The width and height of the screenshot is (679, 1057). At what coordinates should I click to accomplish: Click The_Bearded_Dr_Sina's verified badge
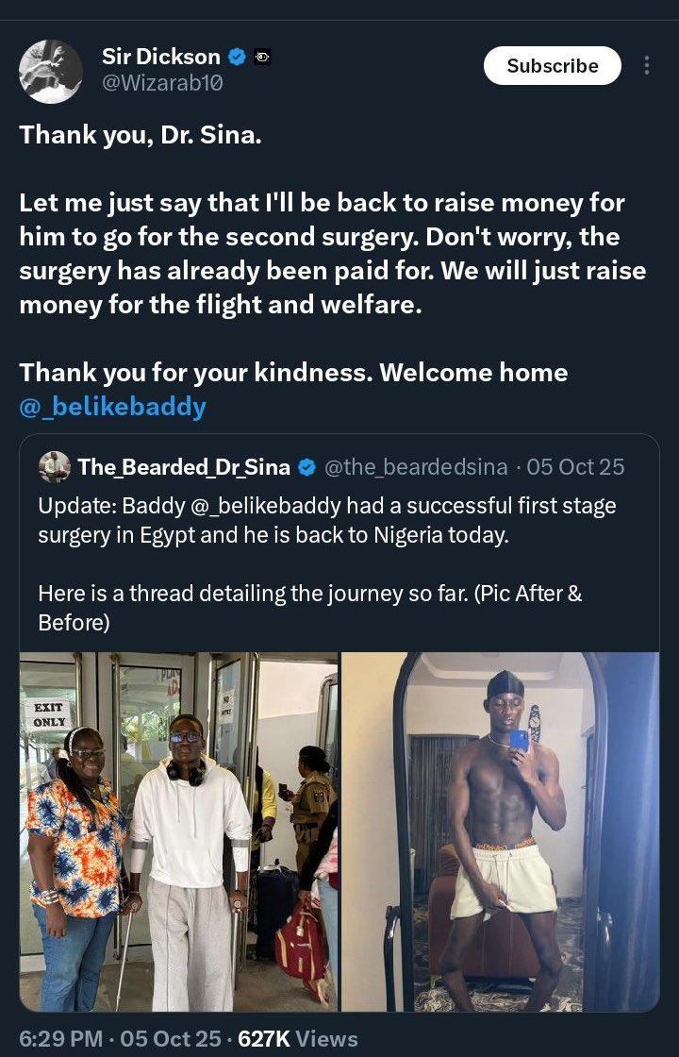tap(307, 467)
